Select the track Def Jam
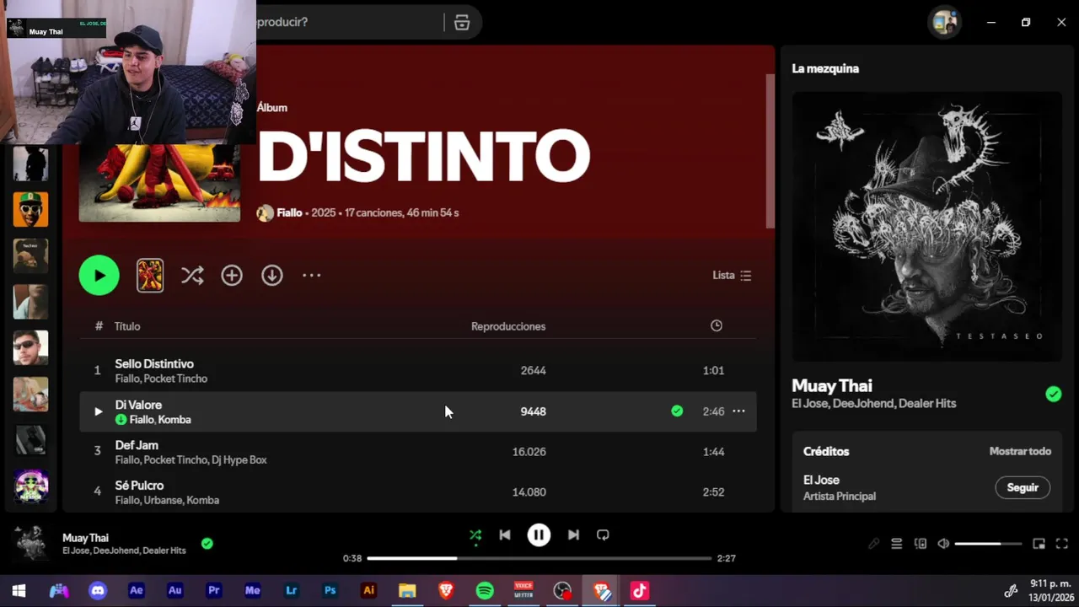Image resolution: width=1079 pixels, height=607 pixels. pyautogui.click(x=137, y=444)
